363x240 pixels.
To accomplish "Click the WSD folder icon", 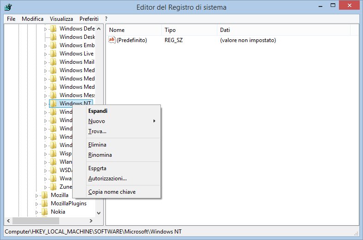I will [x=54, y=170].
